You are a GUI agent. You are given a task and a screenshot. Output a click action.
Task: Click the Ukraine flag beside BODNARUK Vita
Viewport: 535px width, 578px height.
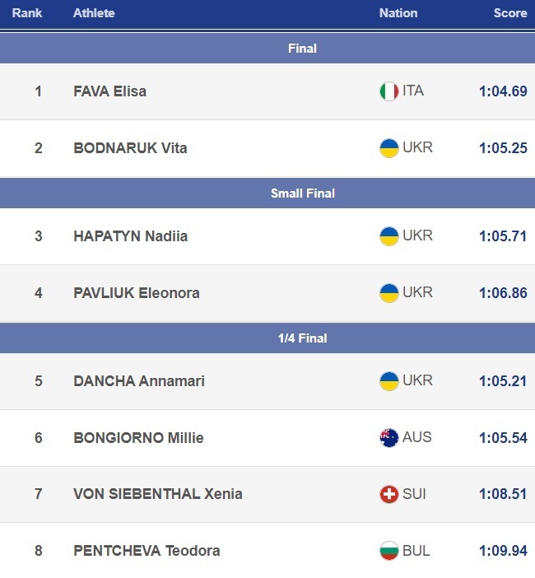388,148
